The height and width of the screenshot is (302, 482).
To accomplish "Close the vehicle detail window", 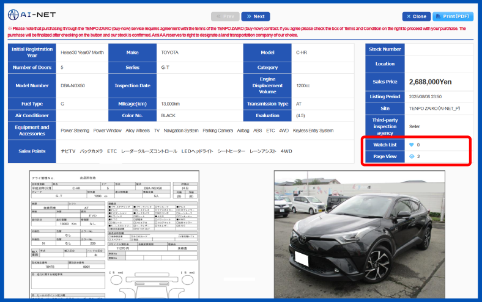I will click(x=417, y=16).
